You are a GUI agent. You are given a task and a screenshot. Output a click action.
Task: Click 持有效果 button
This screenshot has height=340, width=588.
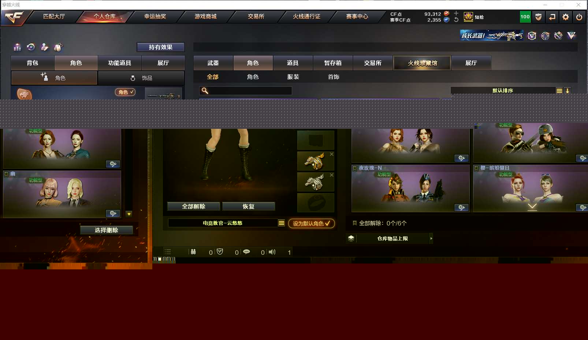pos(161,47)
